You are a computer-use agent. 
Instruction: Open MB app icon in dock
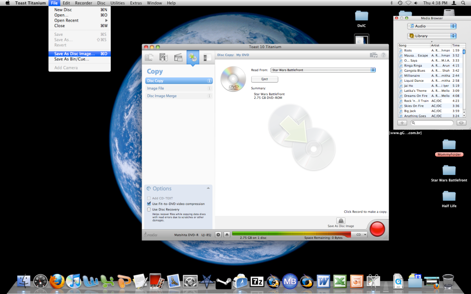point(290,282)
